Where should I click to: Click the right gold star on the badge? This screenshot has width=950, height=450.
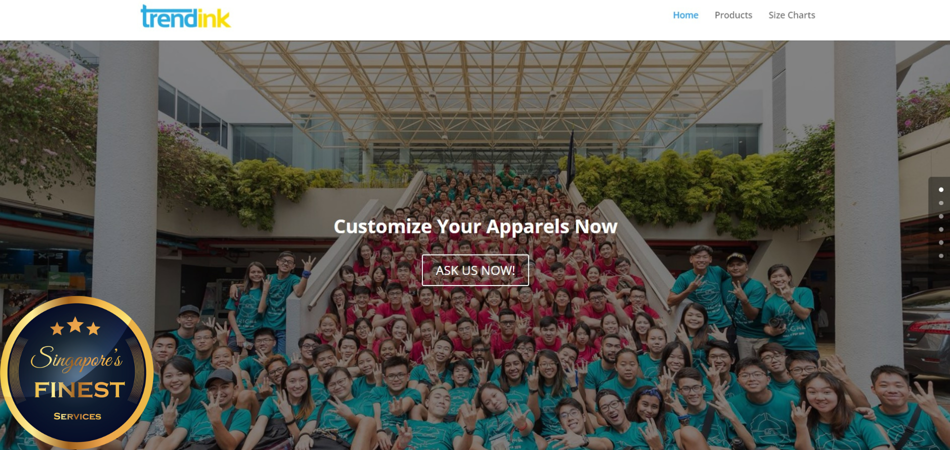pos(93,328)
